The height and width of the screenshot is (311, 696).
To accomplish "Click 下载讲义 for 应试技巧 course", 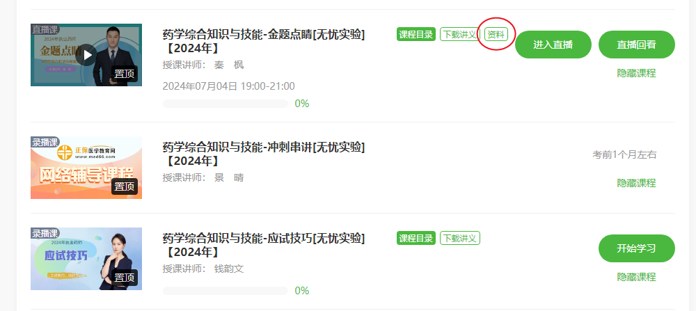I will click(460, 238).
